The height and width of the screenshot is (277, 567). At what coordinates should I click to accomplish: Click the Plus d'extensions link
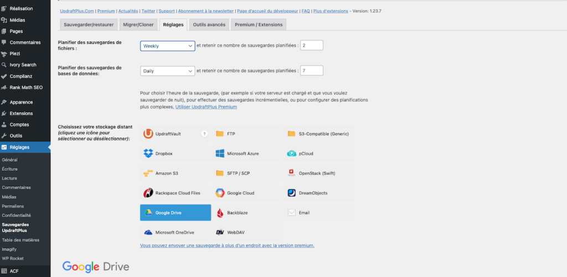pyautogui.click(x=331, y=11)
